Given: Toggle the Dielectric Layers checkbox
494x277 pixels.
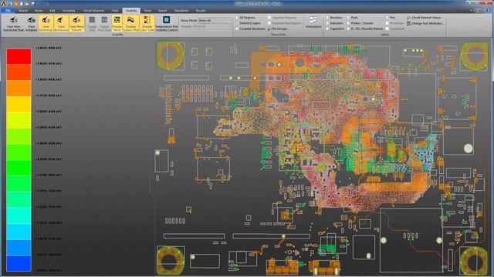Looking at the screenshot, I should coord(237,23).
